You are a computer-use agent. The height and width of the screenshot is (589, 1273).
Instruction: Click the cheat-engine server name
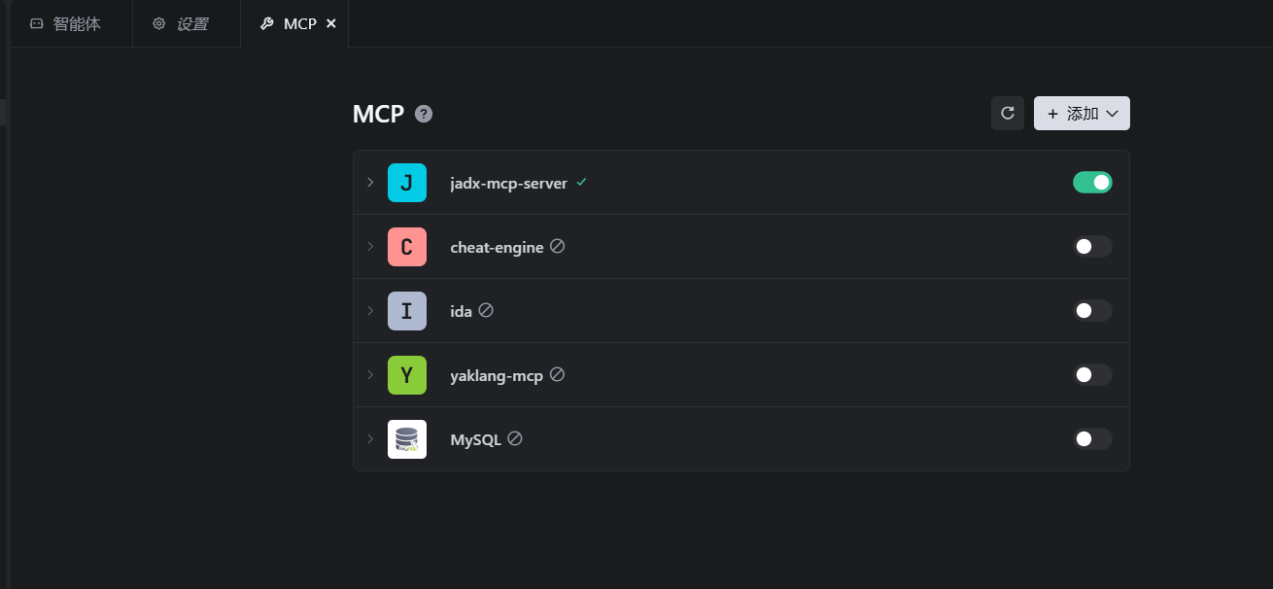[x=497, y=248]
